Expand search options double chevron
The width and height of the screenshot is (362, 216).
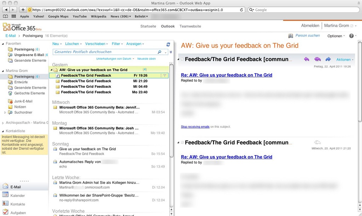coord(171,52)
